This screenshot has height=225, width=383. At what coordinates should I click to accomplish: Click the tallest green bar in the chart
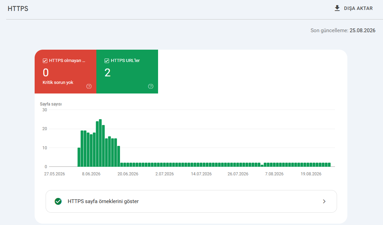[x=100, y=143]
